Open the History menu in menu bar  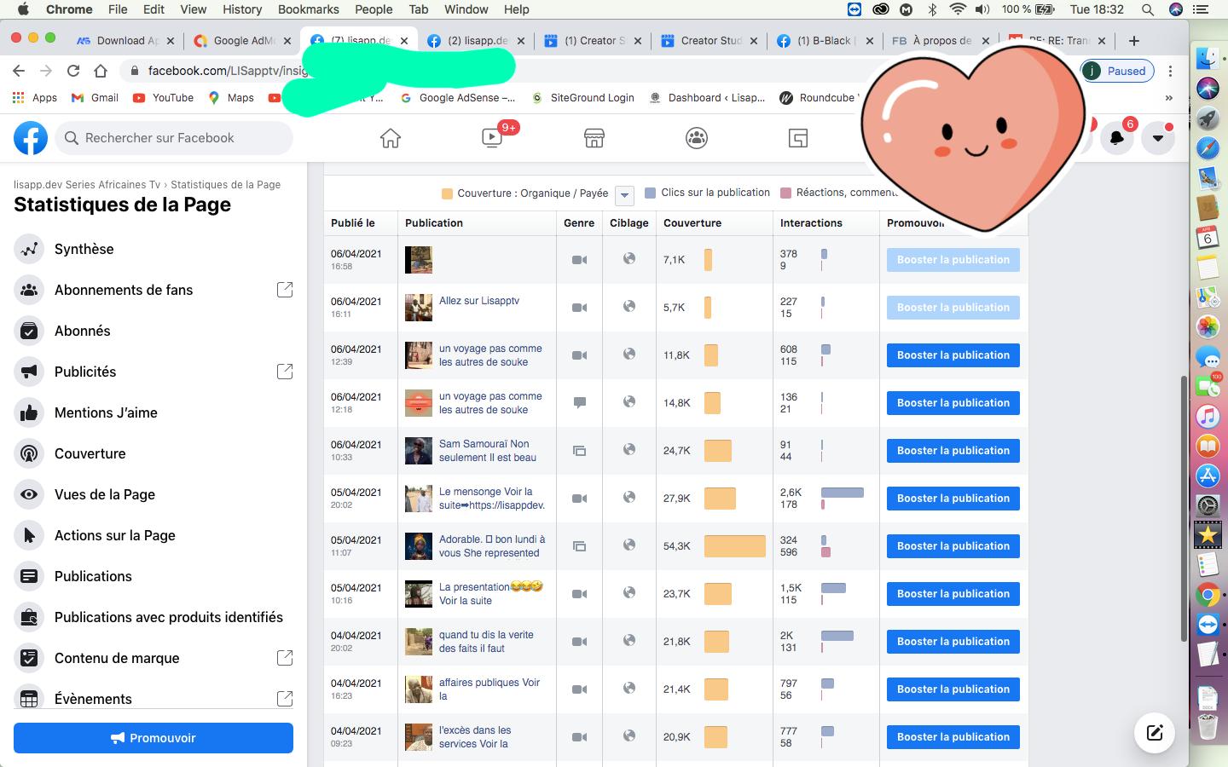tap(242, 9)
